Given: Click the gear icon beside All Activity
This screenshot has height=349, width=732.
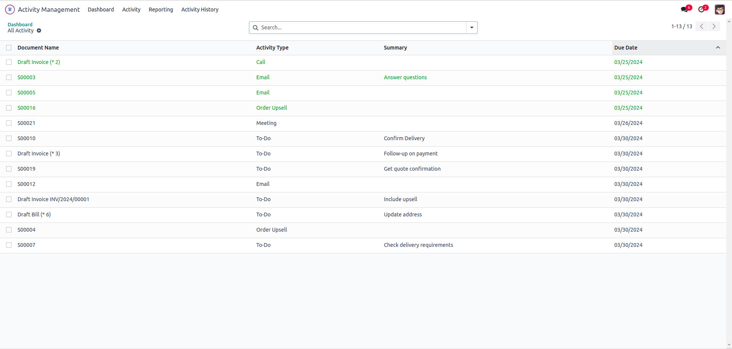Looking at the screenshot, I should click(x=39, y=30).
